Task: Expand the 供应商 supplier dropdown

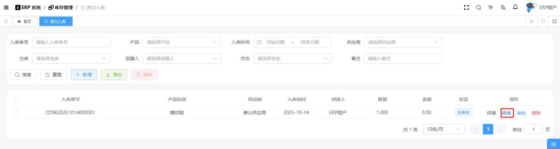Action: point(403,42)
